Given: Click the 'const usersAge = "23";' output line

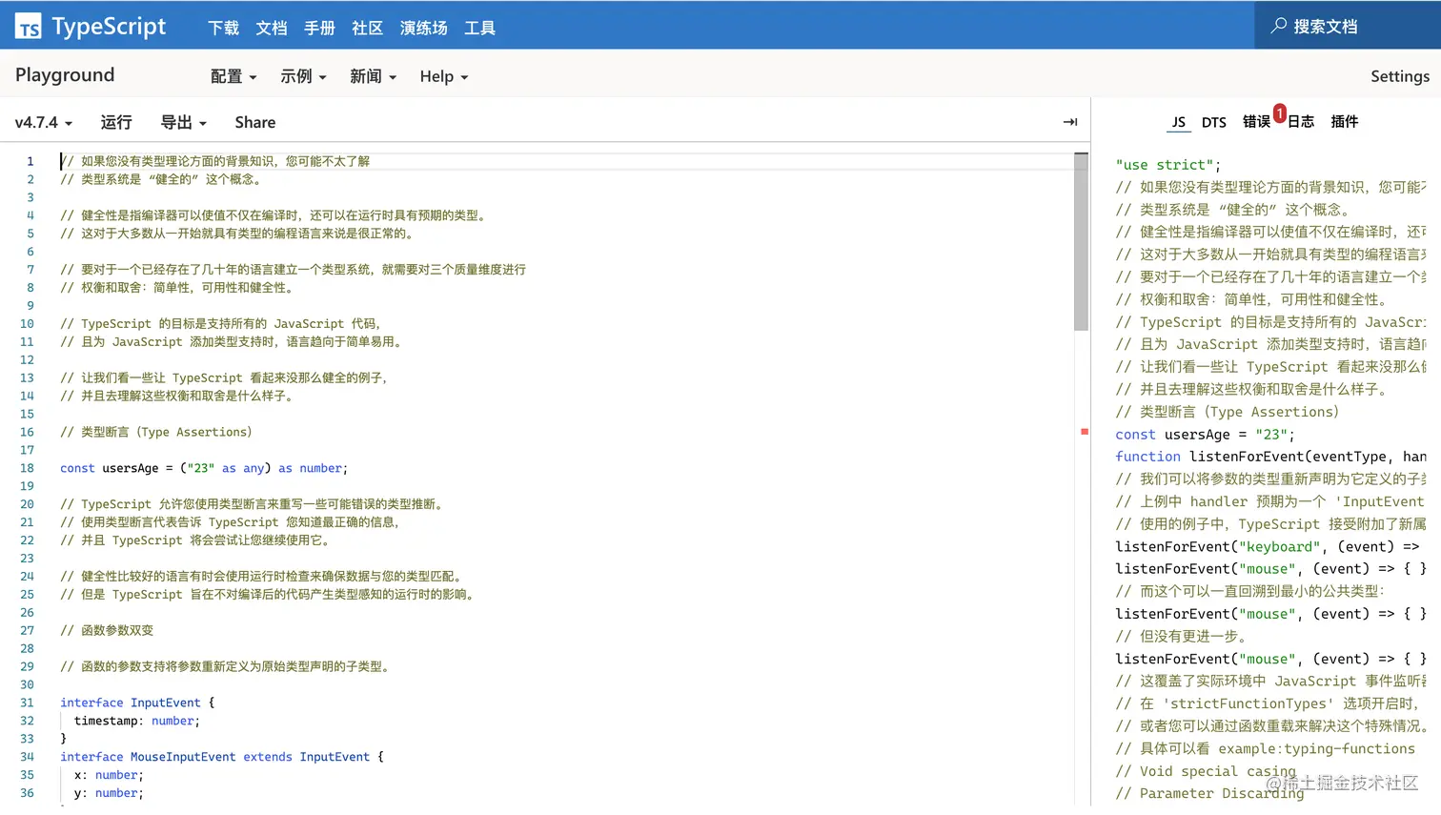Looking at the screenshot, I should pyautogui.click(x=1205, y=435).
